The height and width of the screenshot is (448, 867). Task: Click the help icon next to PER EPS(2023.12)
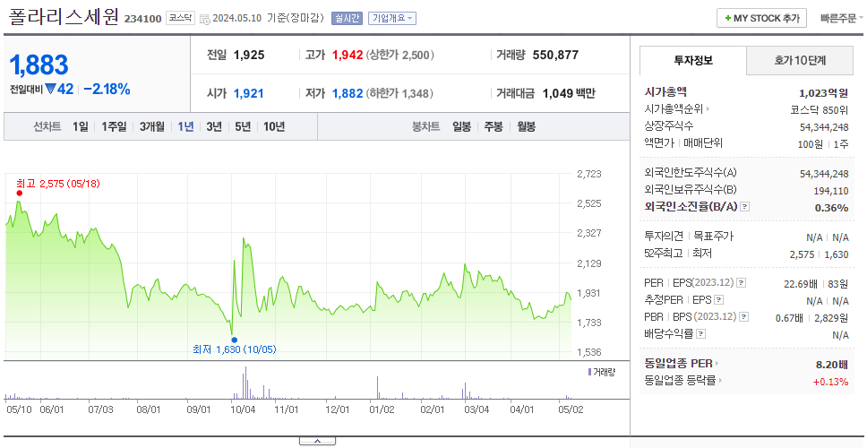pyautogui.click(x=742, y=283)
